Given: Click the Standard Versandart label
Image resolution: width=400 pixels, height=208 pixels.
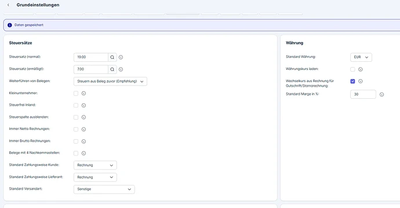Looking at the screenshot, I should pyautogui.click(x=26, y=189).
